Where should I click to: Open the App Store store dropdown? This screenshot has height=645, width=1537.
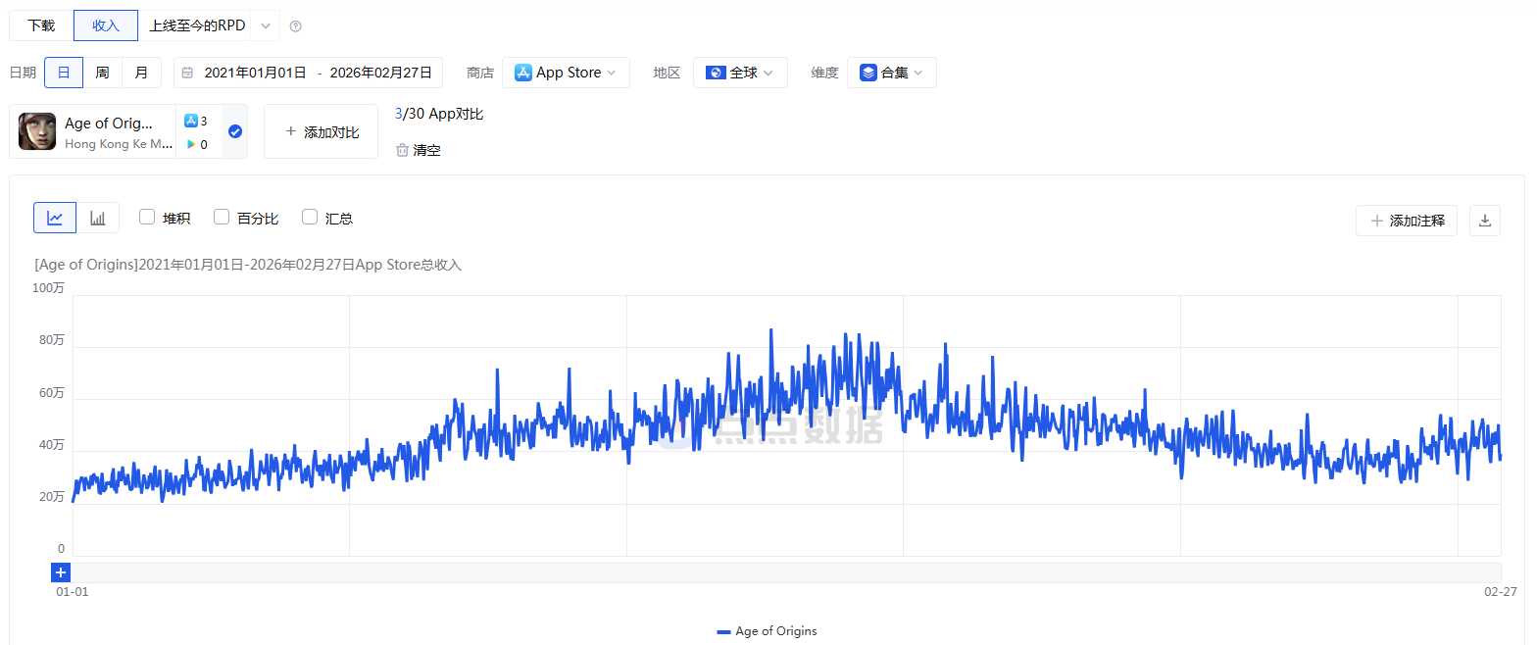pyautogui.click(x=566, y=73)
